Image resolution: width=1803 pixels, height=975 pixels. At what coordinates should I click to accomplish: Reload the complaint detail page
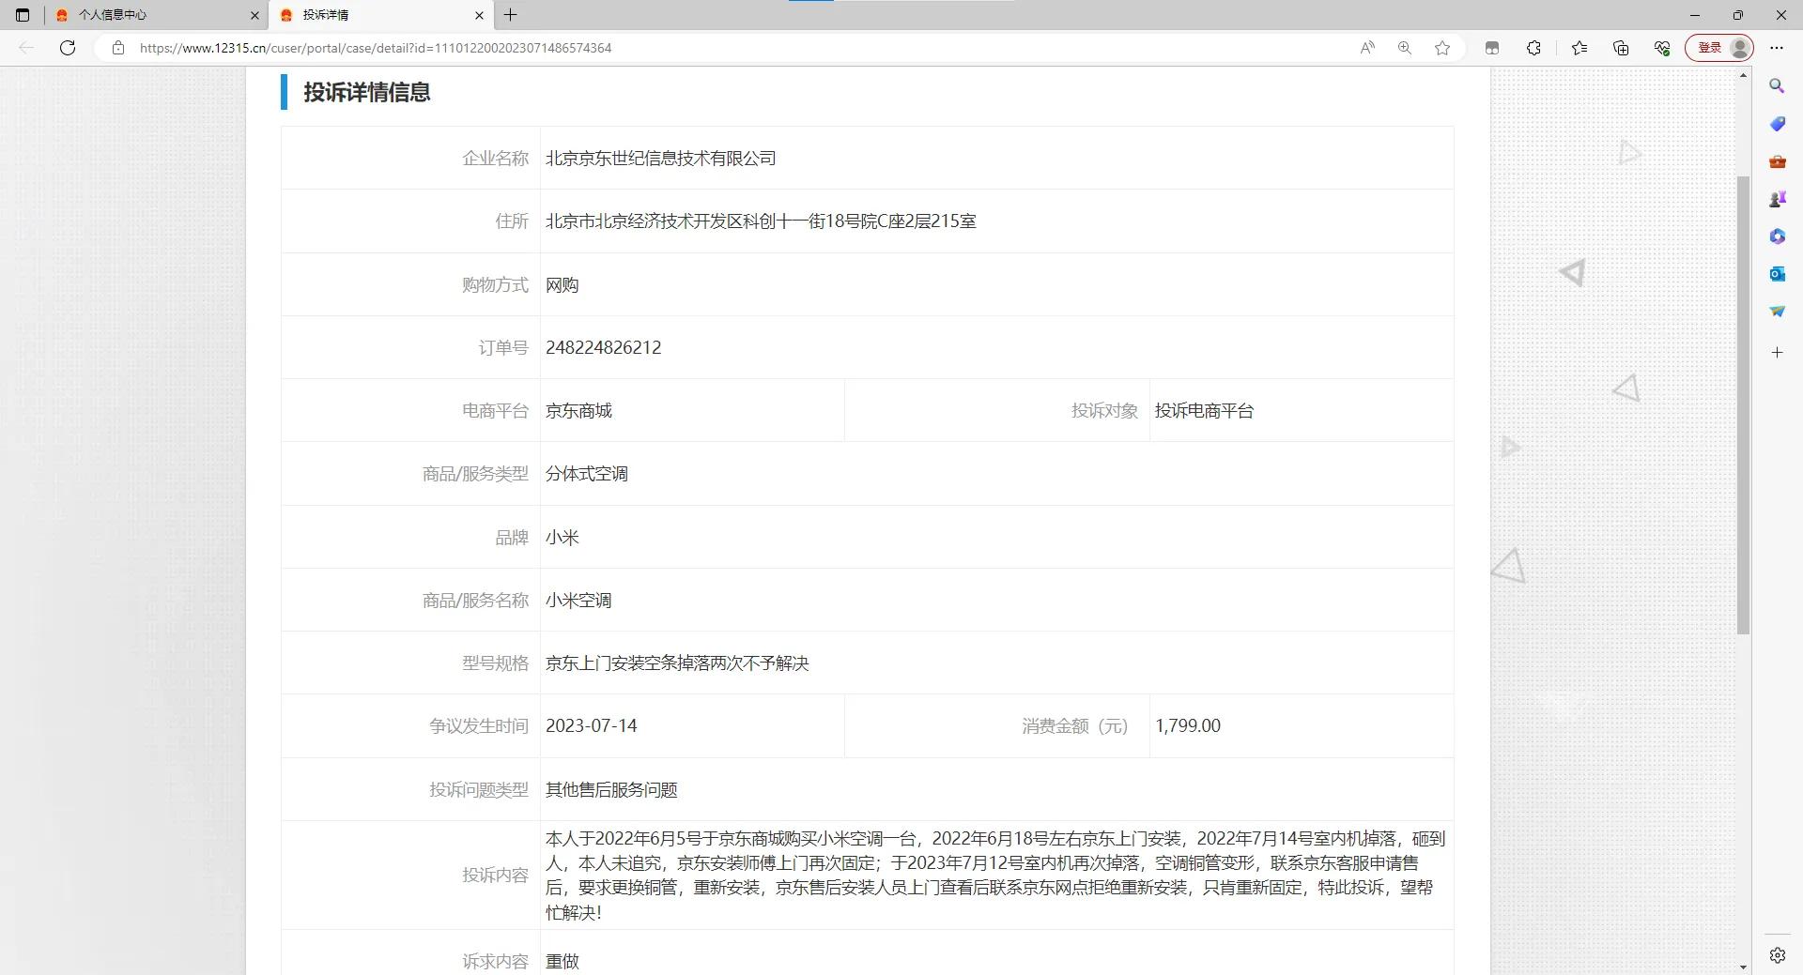click(x=67, y=48)
